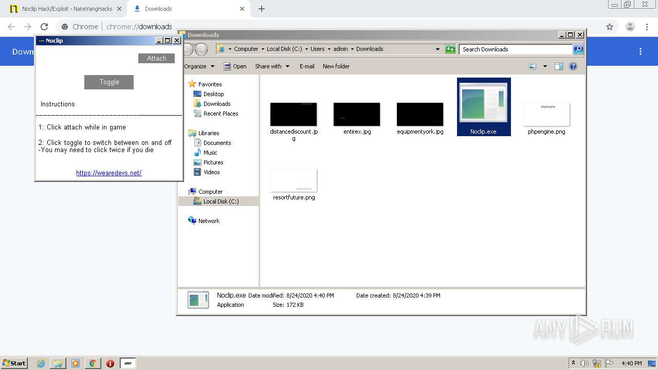The image size is (658, 370).
Task: Open Downloads page three-dot menu
Action: [641, 51]
